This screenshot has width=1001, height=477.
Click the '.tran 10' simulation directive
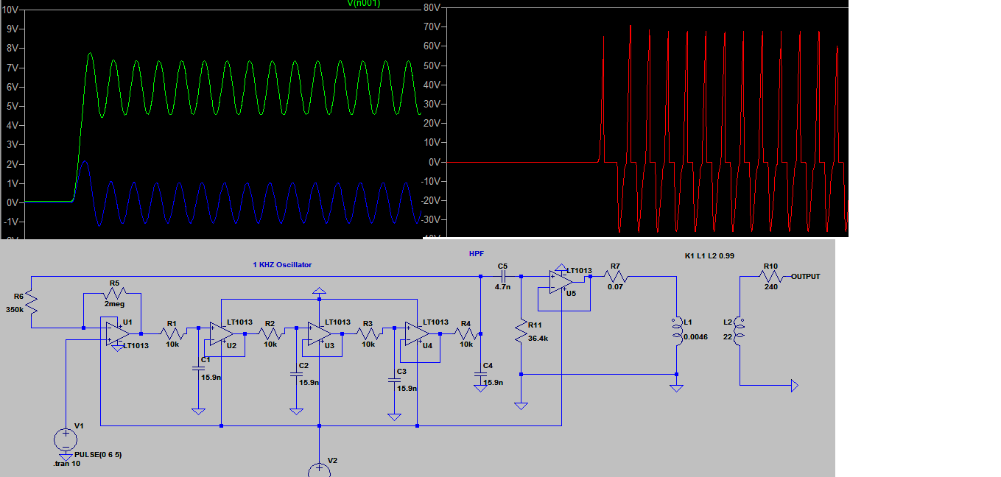66,464
